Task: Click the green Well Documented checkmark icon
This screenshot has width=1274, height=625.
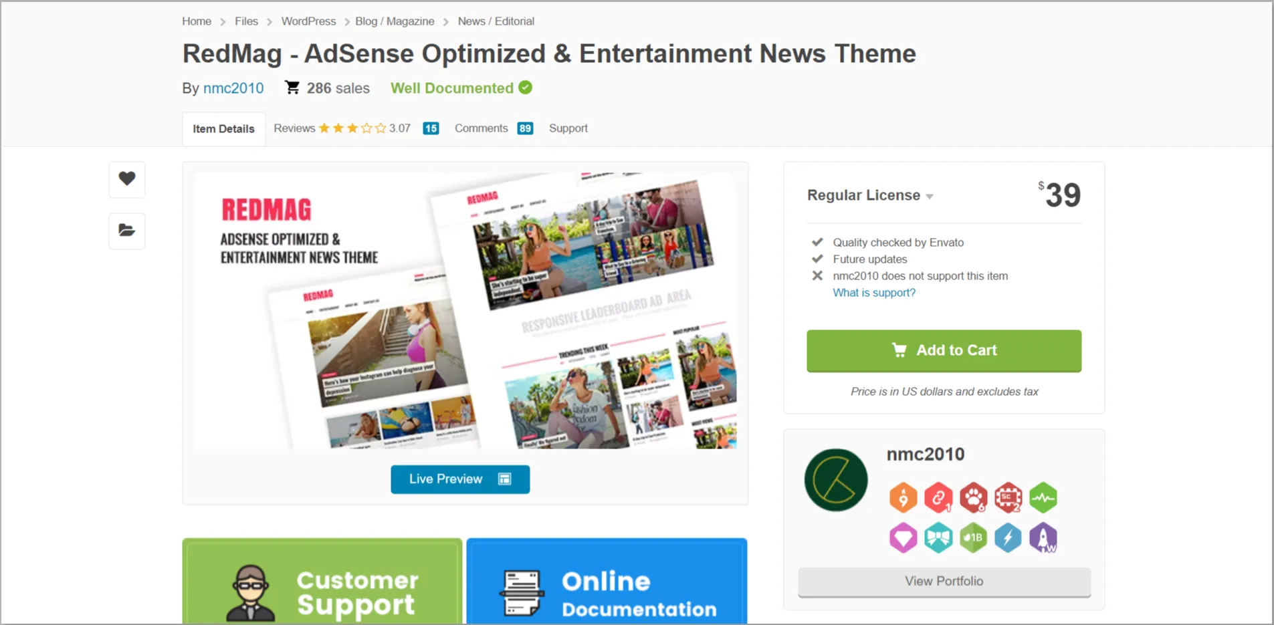Action: coord(526,88)
